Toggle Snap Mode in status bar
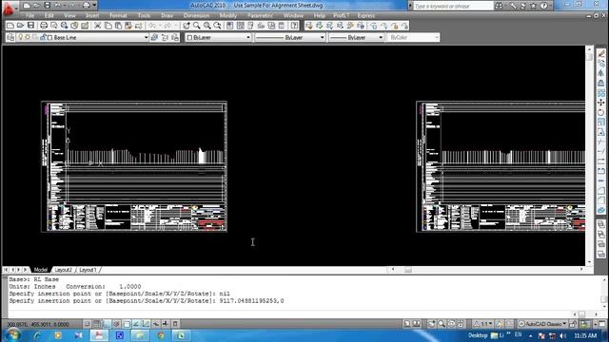 tap(87, 324)
